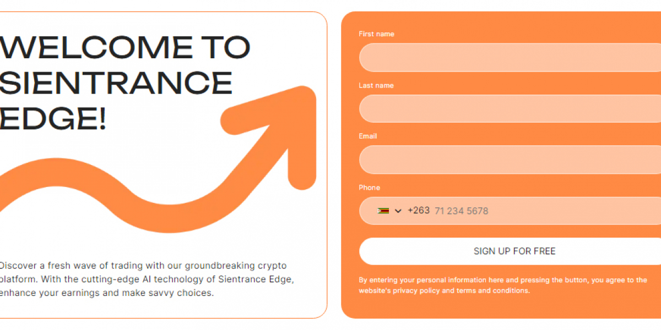Click the "WELCOME TO" heading line
Image resolution: width=661 pixels, height=330 pixels.
126,47
